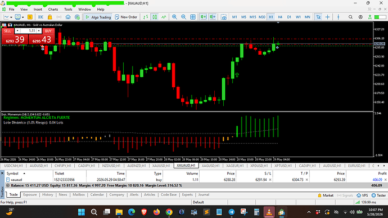Tile chart windows with grid icon

coord(193,17)
